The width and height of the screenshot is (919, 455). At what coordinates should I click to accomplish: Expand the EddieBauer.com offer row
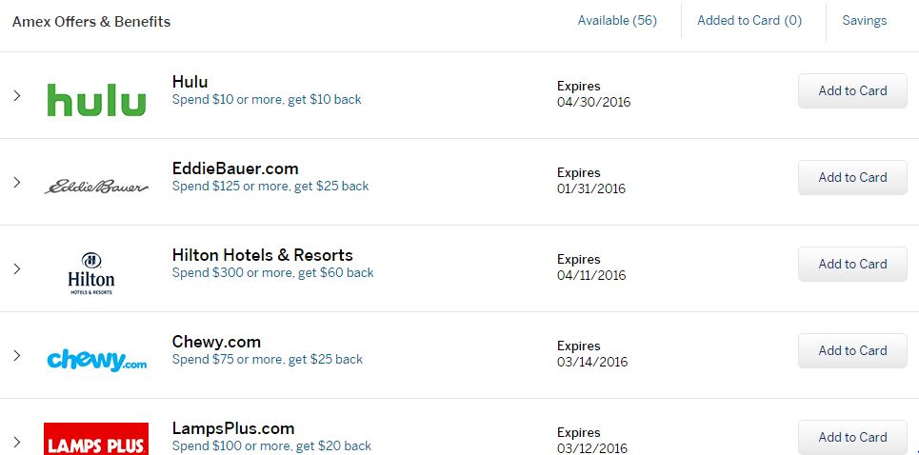coord(16,182)
